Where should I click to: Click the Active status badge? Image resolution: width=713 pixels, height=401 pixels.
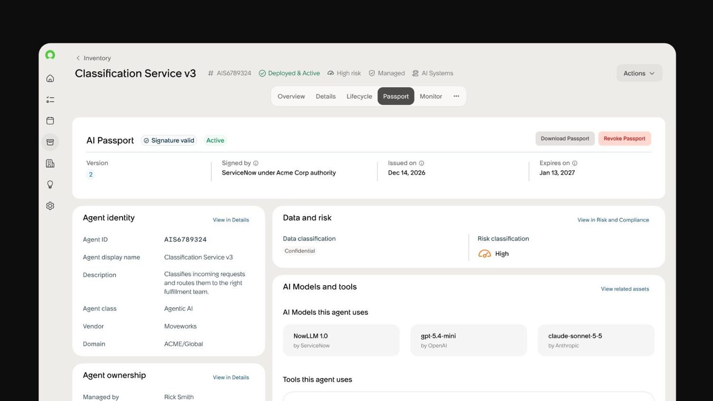215,141
